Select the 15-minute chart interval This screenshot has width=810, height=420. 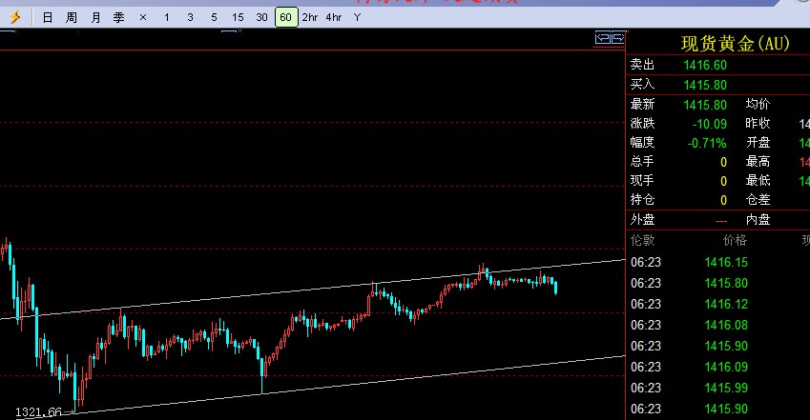238,17
